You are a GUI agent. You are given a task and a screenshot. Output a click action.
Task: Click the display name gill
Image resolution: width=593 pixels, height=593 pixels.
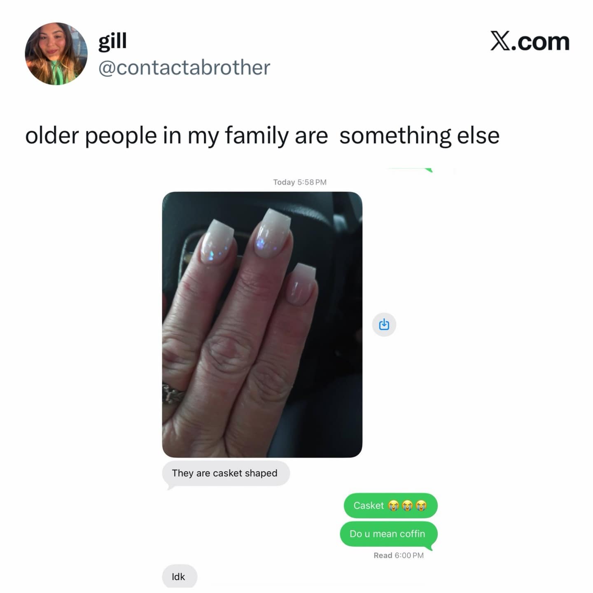pyautogui.click(x=112, y=41)
